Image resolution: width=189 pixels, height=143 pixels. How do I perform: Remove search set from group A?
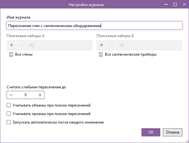click(x=22, y=45)
